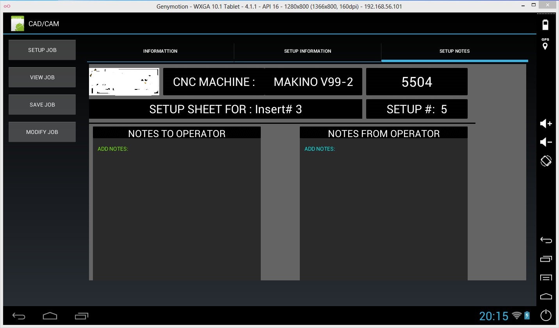Switch to the INFORMATTION tab
This screenshot has width=559, height=328.
[160, 51]
